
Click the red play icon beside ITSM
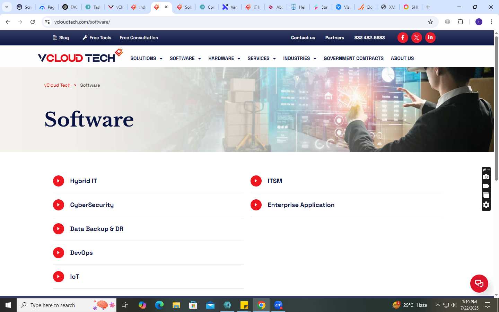coord(256,181)
